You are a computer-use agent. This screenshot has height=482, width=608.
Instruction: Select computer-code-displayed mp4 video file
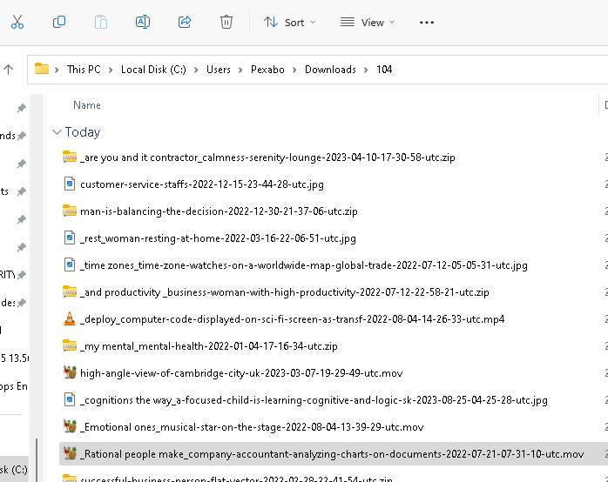coord(293,319)
